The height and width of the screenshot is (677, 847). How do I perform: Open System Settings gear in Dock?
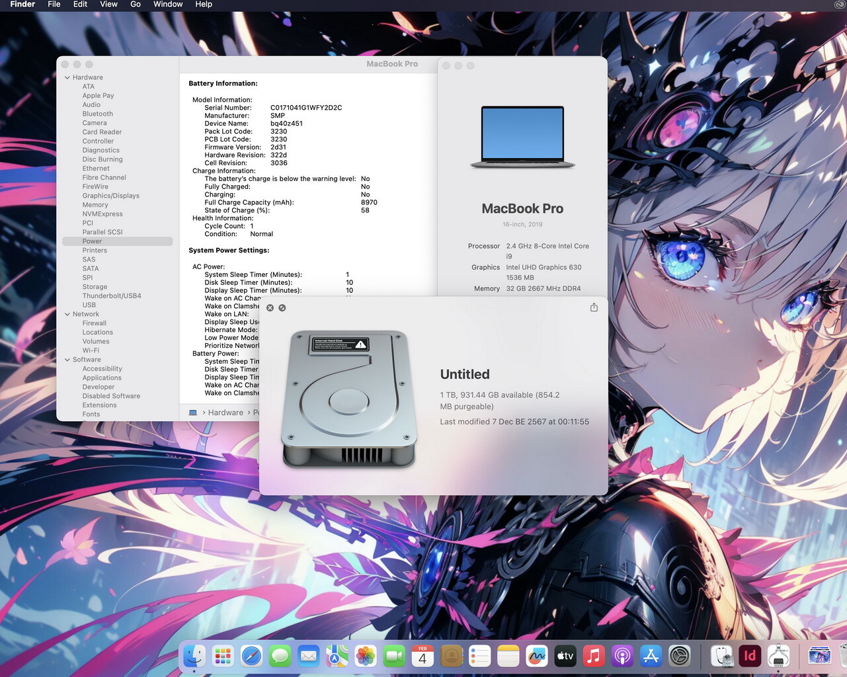[680, 656]
